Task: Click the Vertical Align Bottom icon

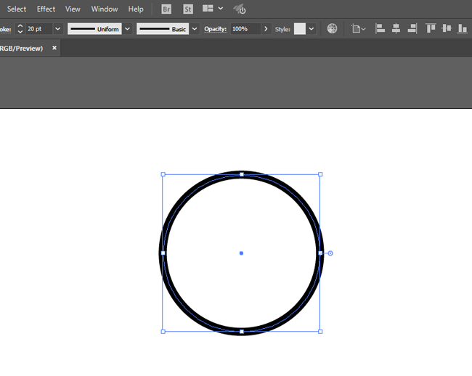Action: click(462, 29)
